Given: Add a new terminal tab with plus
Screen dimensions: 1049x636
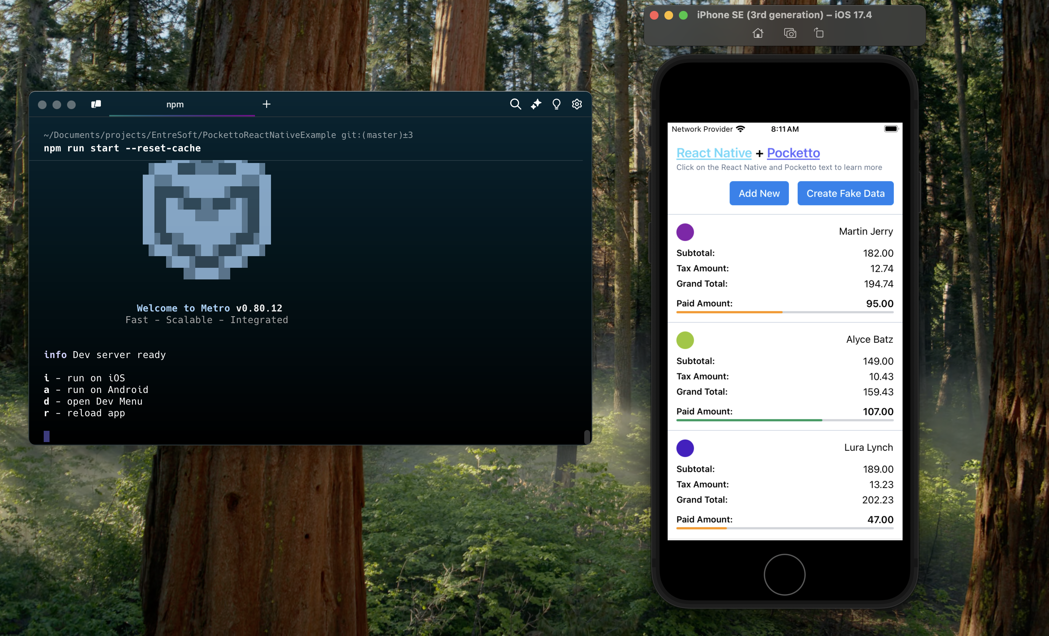Looking at the screenshot, I should click(267, 104).
